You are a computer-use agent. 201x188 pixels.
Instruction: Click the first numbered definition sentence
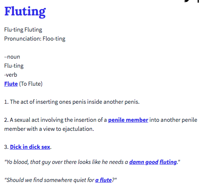(x=72, y=102)
